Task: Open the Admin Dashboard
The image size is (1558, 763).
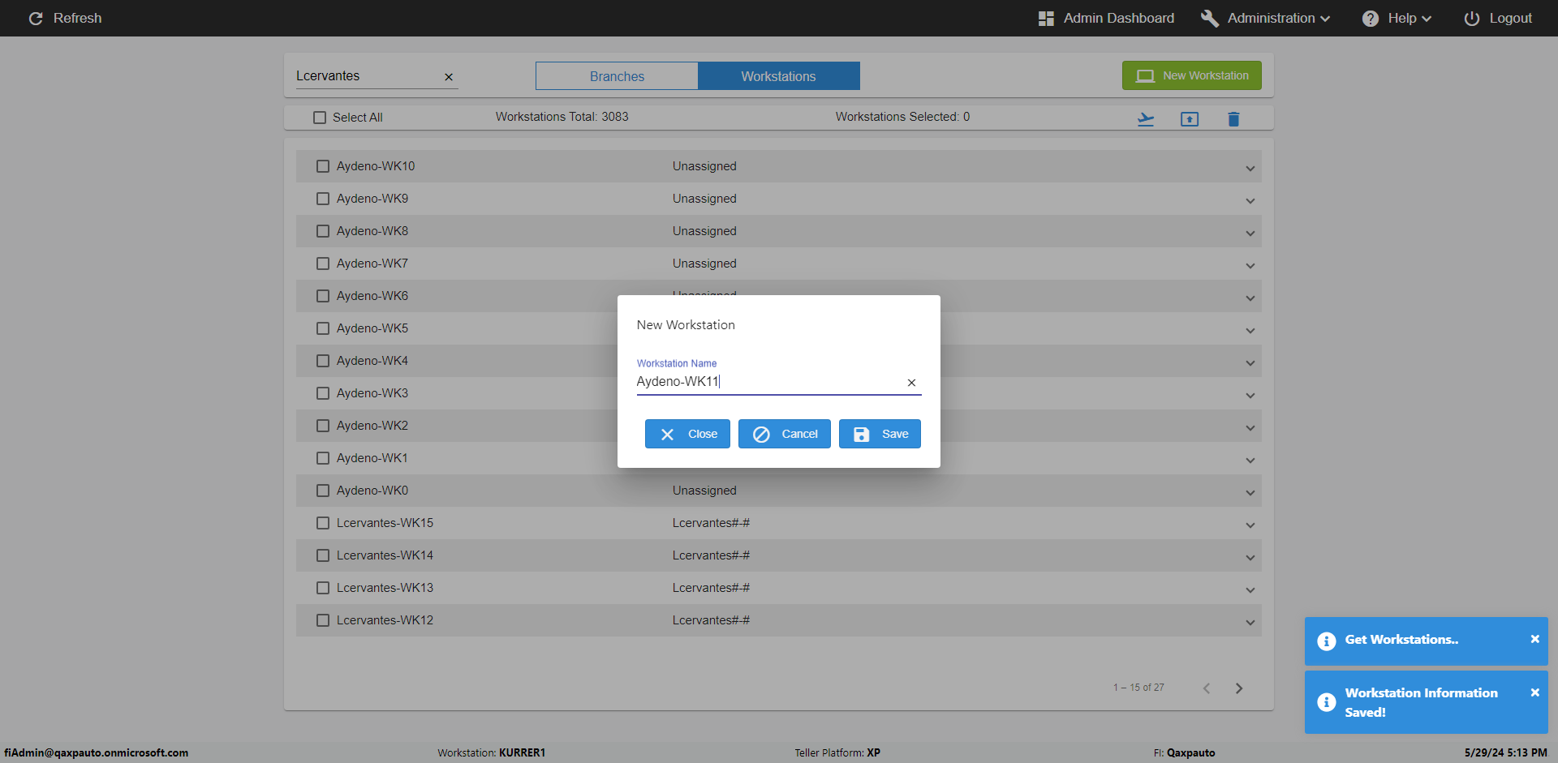Action: coord(1106,18)
